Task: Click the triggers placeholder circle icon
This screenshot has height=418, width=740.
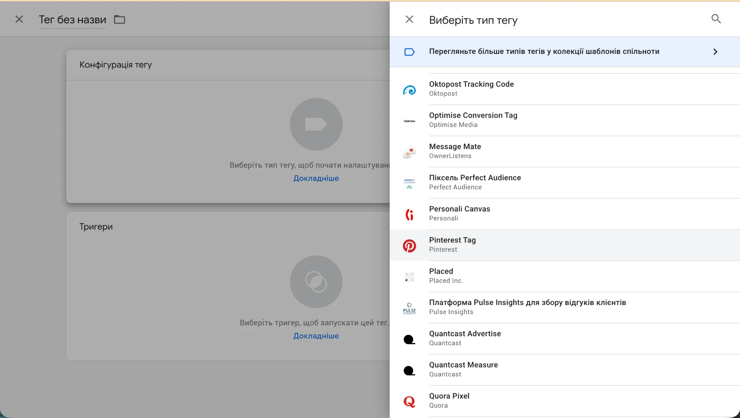Action: [x=316, y=282]
